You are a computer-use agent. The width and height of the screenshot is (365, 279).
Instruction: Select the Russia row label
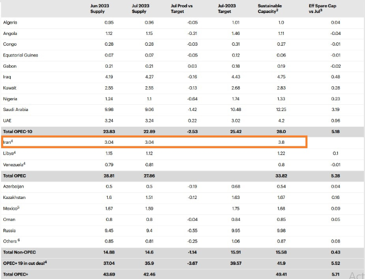point(10,230)
